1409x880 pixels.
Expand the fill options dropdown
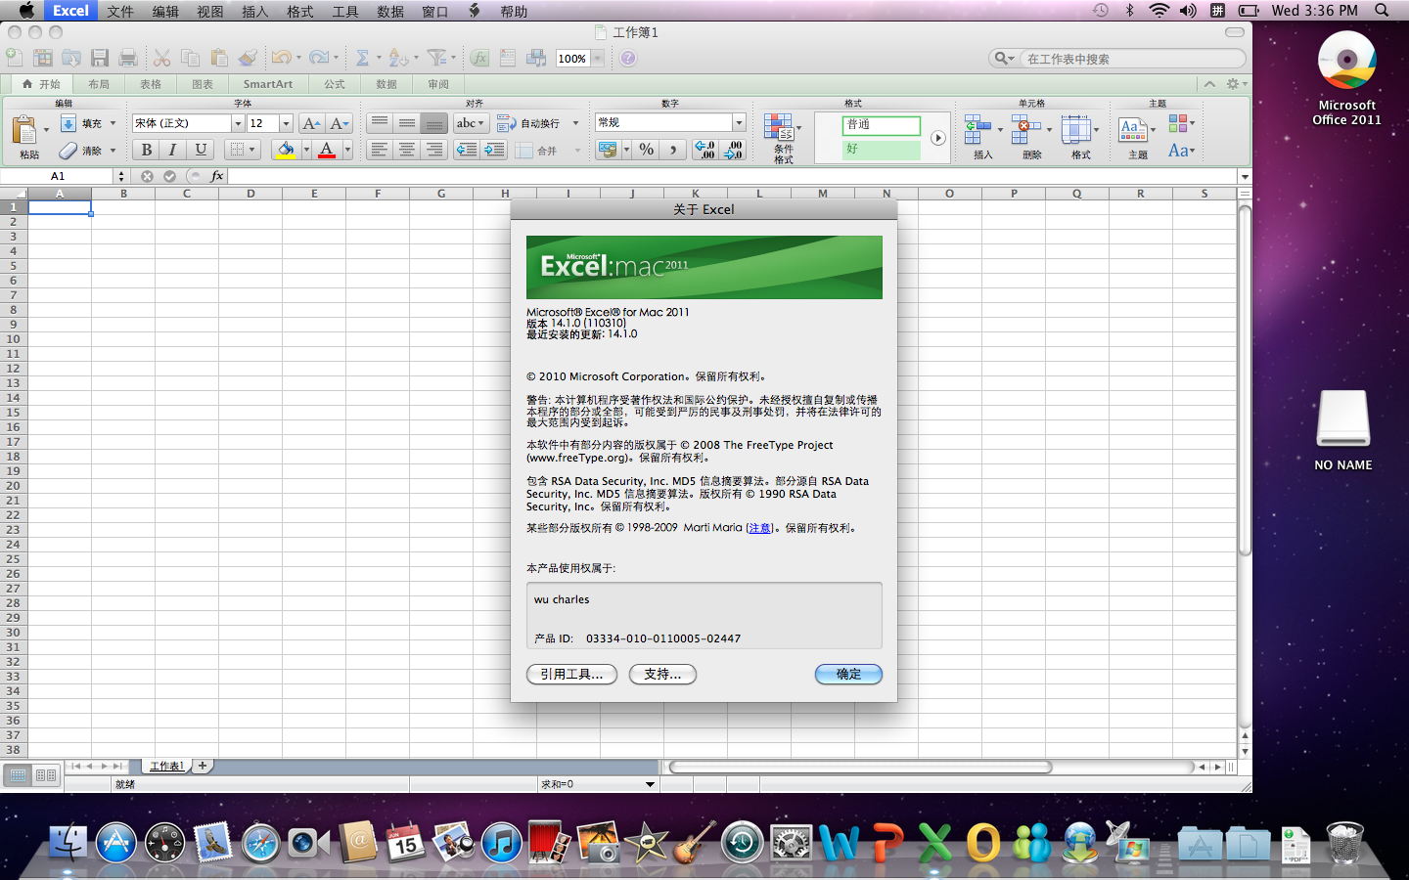click(x=113, y=123)
